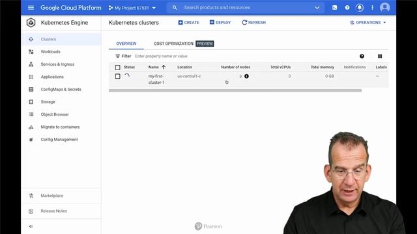Click the ConfigMaps & Secrets icon
The image size is (417, 234).
(31, 90)
